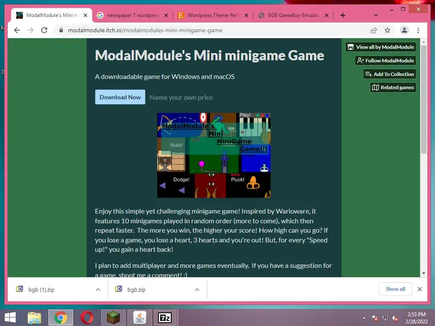
Task: Click Show all downloads button
Action: 395,289
